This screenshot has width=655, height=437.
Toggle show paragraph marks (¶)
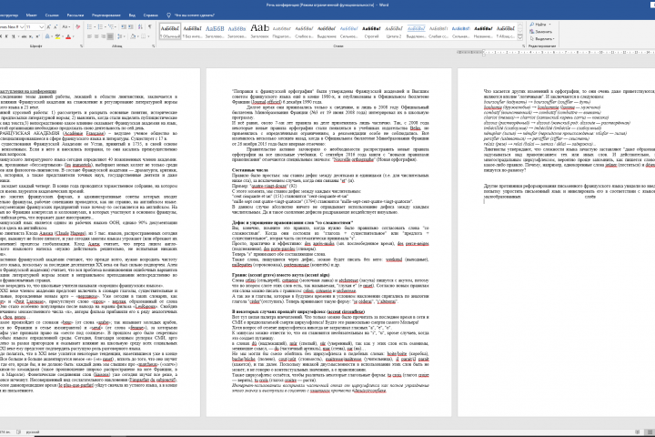tap(149, 26)
